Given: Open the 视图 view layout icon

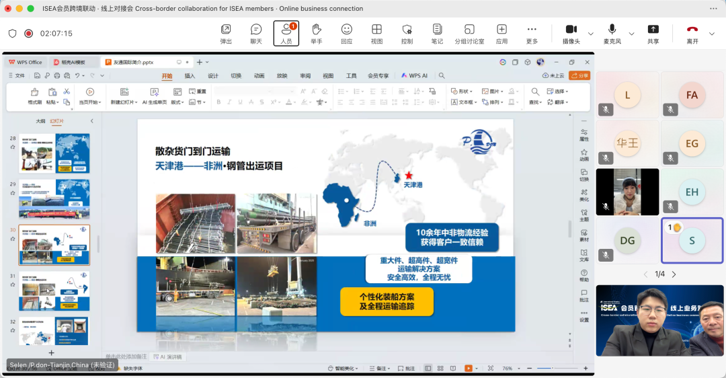Looking at the screenshot, I should pyautogui.click(x=376, y=34).
